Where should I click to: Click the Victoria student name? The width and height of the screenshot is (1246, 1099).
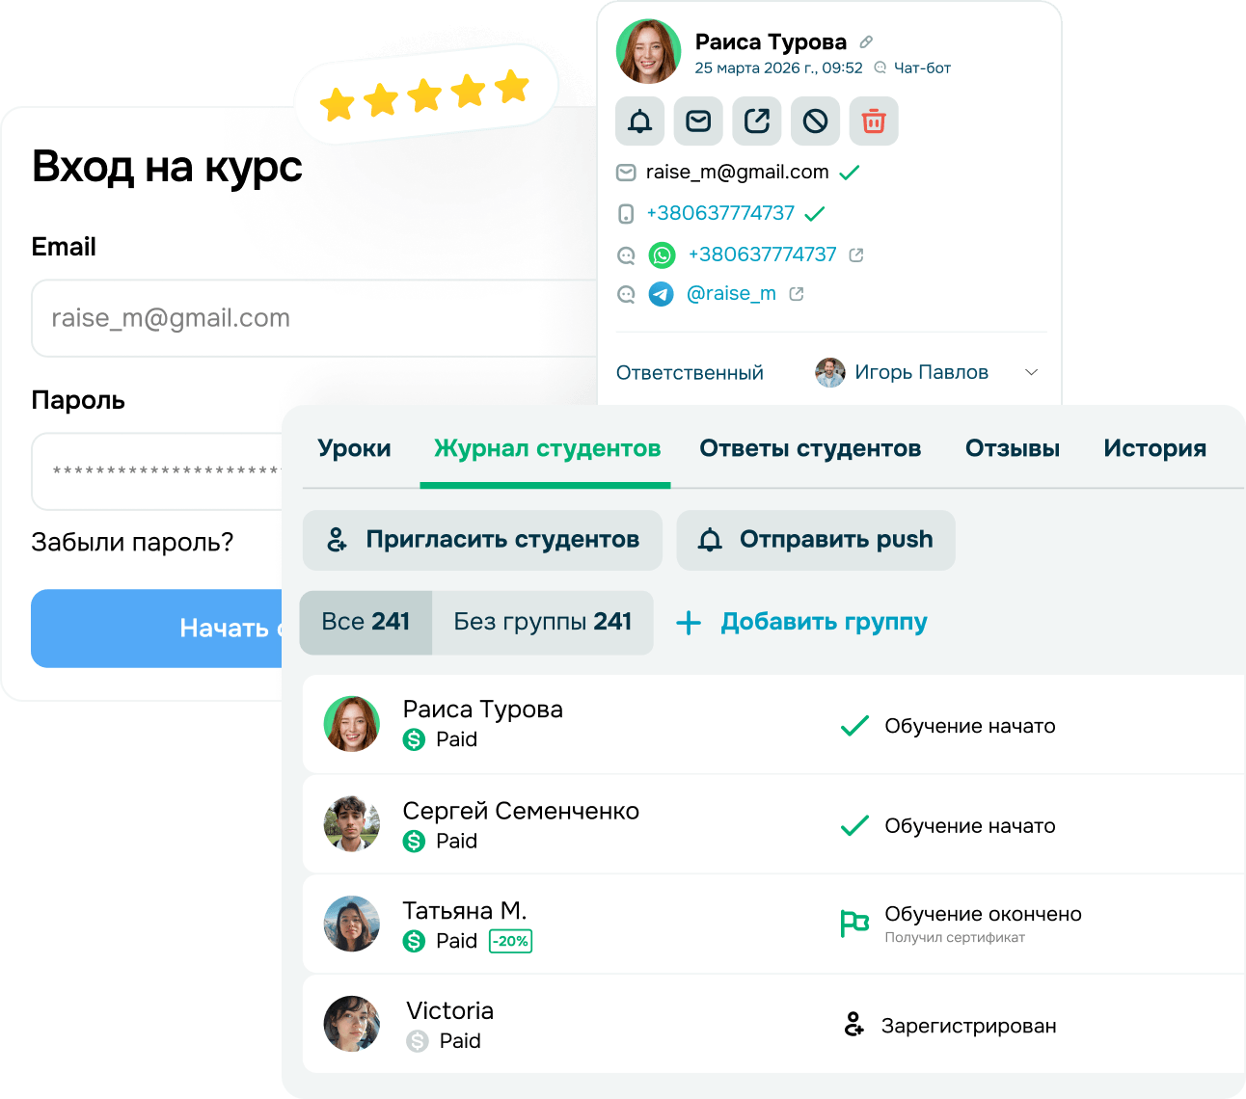click(x=449, y=1010)
